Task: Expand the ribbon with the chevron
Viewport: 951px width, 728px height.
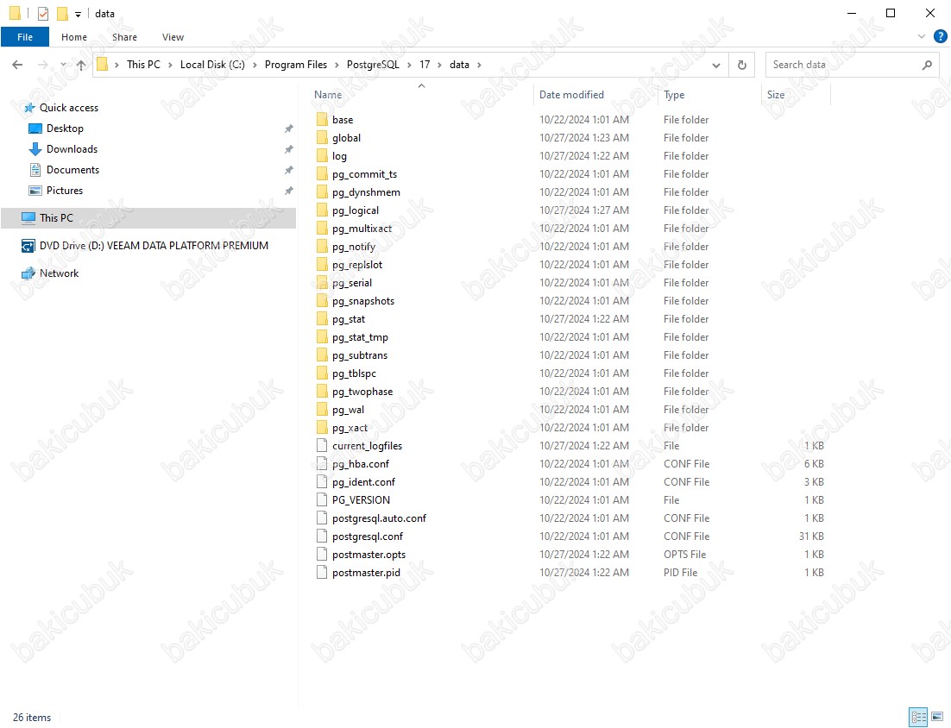Action: click(921, 37)
